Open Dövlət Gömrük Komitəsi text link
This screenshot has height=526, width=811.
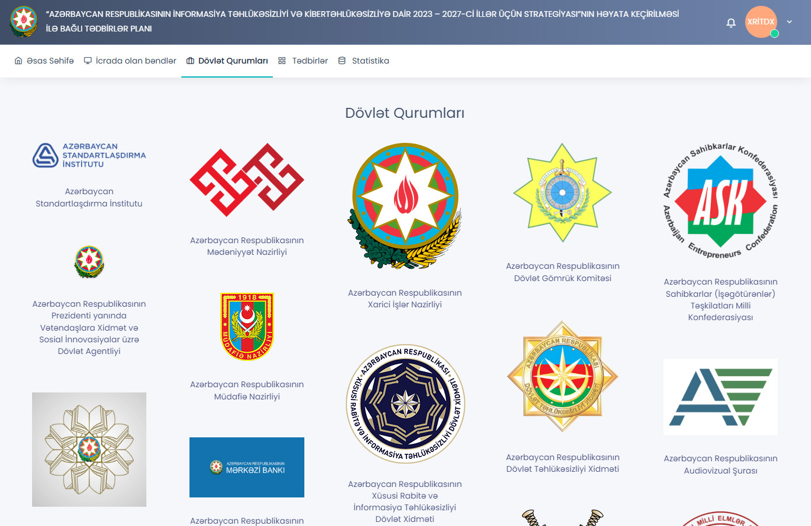tap(563, 272)
